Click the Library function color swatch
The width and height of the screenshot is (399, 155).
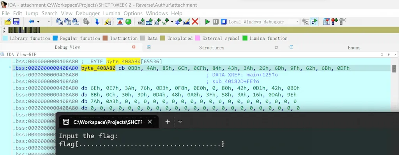point(5,39)
